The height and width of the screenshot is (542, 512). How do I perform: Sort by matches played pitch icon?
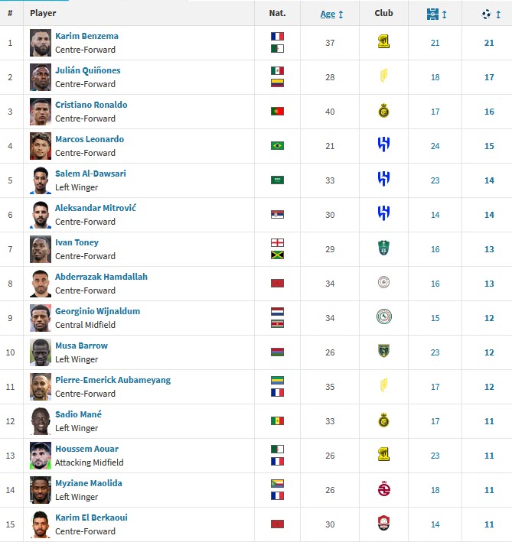coord(436,15)
